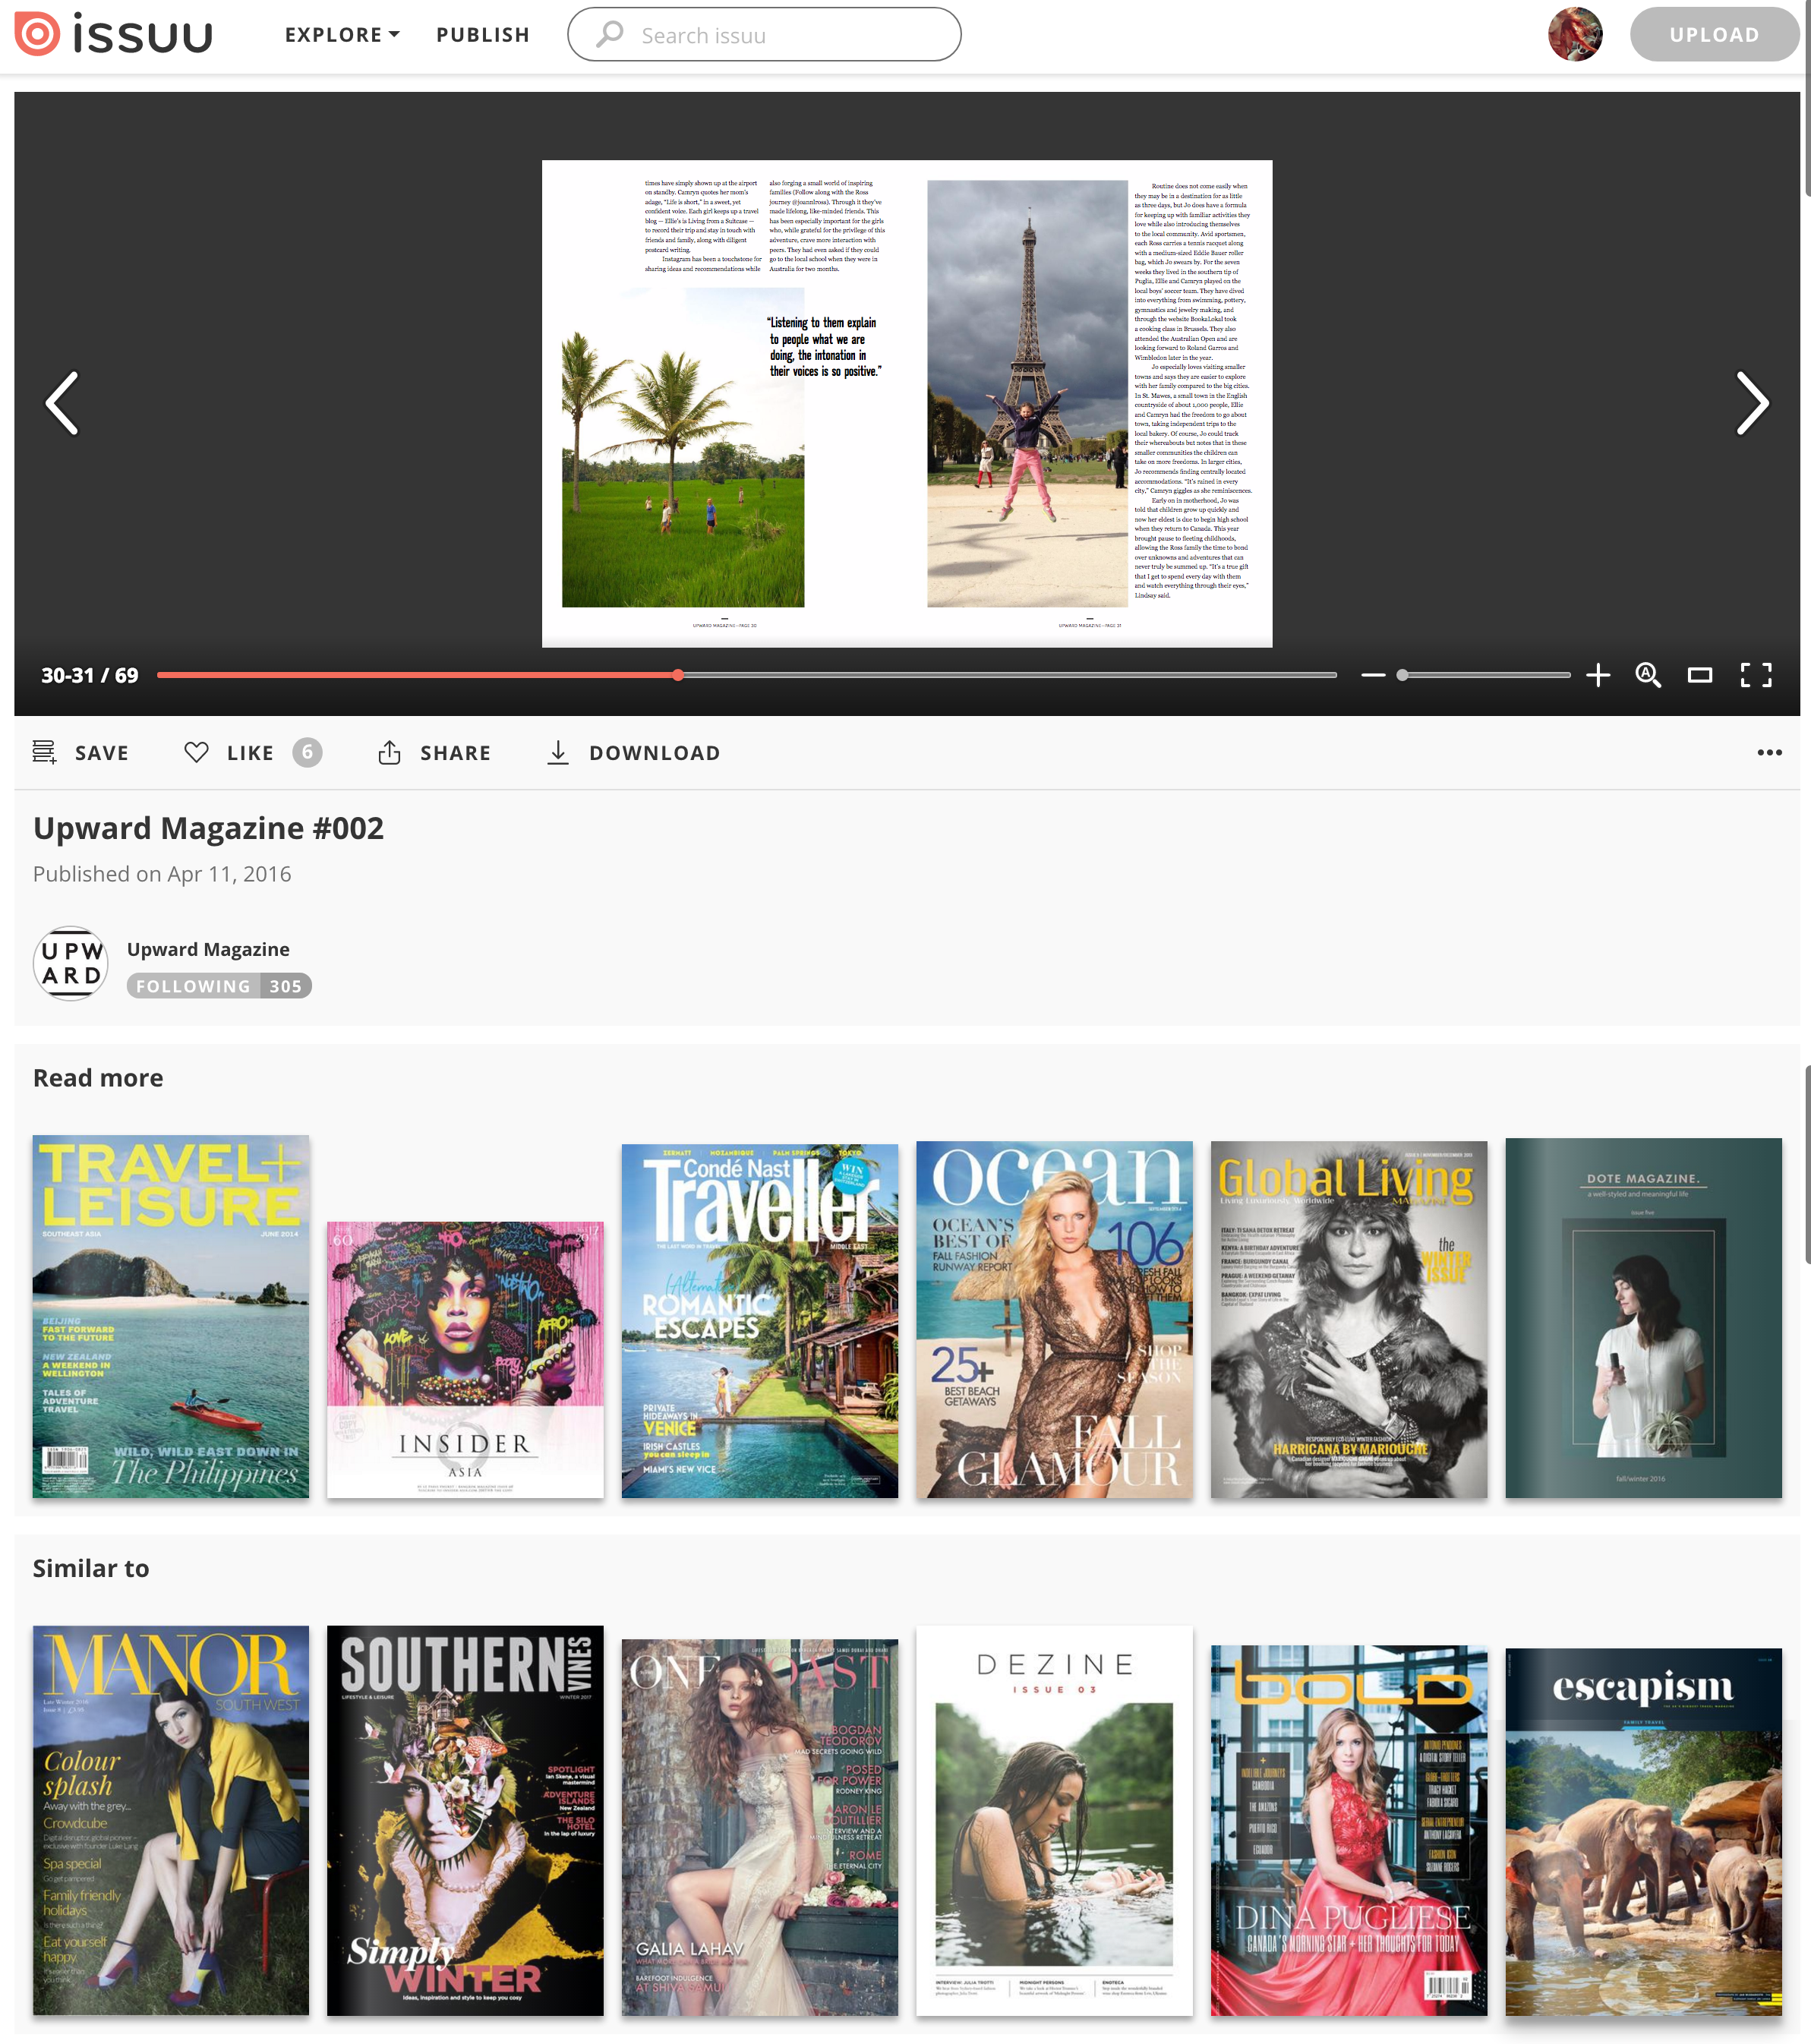This screenshot has width=1811, height=2044.
Task: Switch to single page view icon
Action: (1700, 675)
